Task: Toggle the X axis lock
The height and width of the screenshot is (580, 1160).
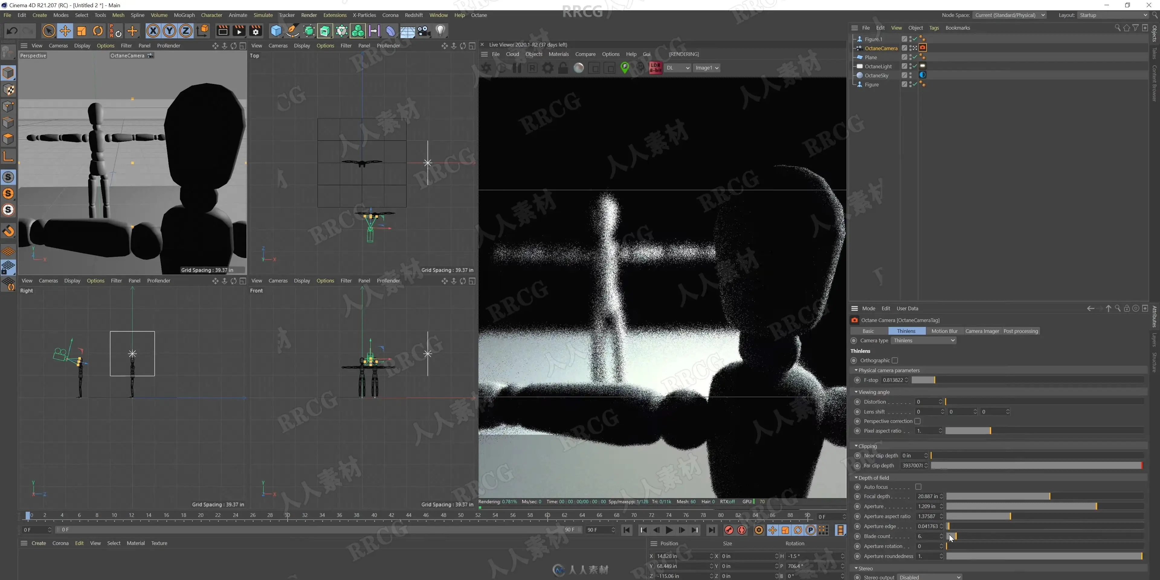Action: (153, 31)
